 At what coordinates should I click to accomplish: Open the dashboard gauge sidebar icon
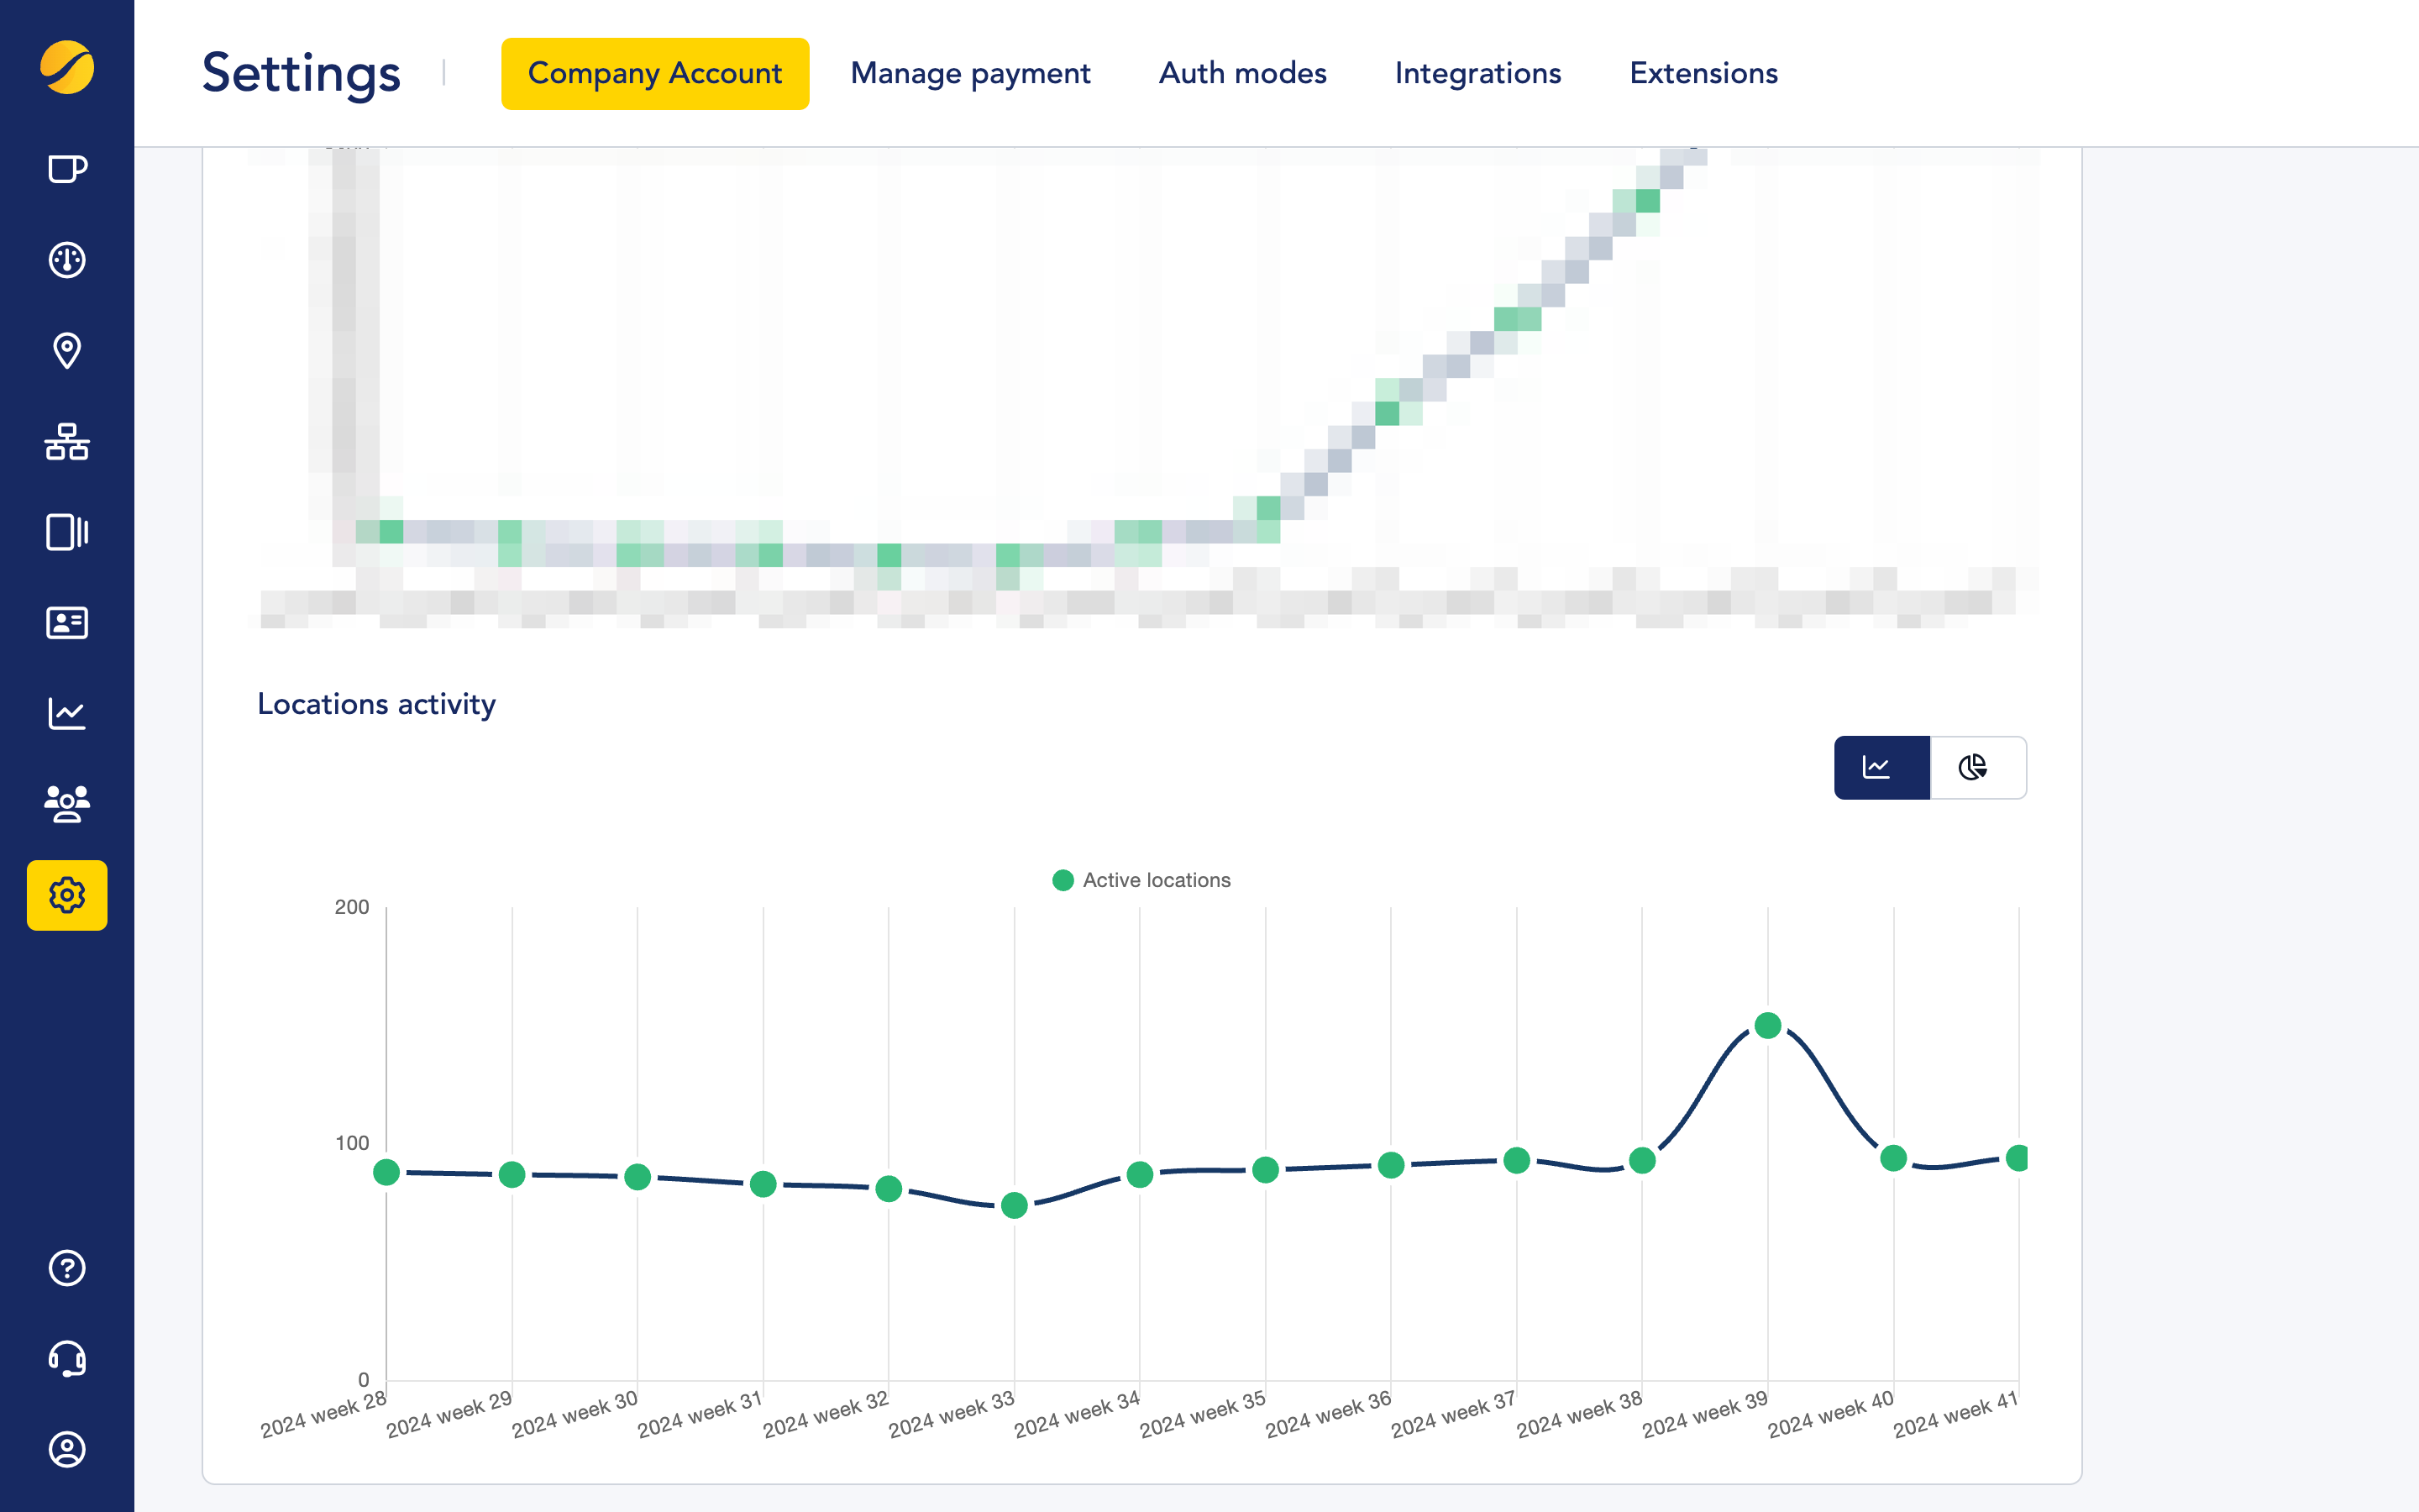pyautogui.click(x=67, y=260)
